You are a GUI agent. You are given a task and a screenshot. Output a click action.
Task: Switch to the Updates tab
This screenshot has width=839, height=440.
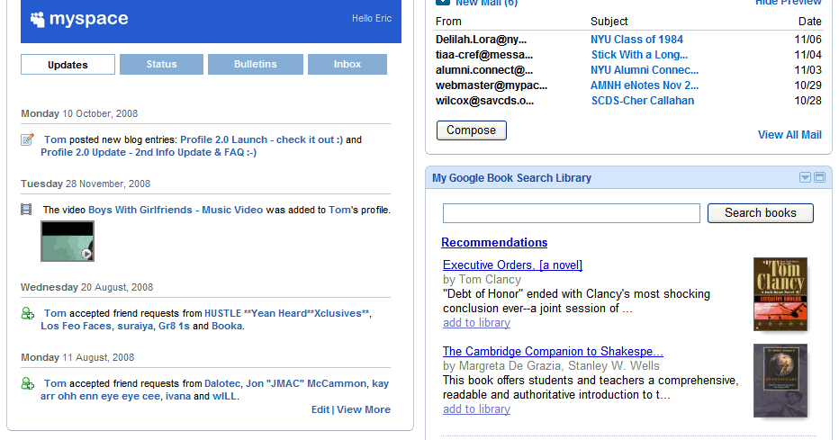(68, 65)
